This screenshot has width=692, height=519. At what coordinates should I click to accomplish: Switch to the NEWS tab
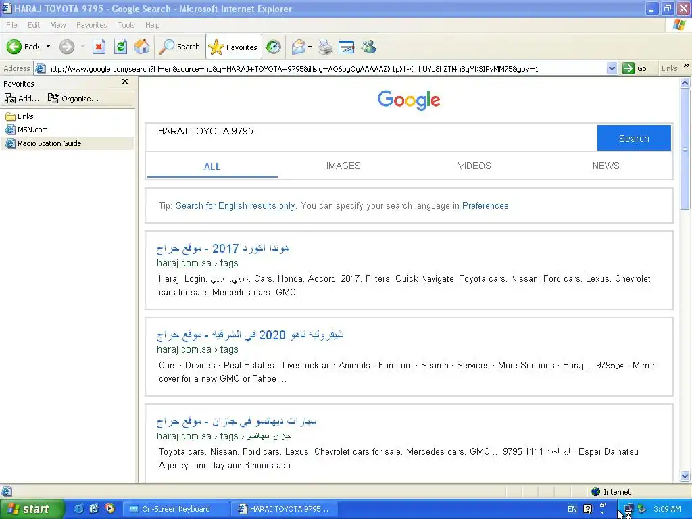(x=606, y=166)
